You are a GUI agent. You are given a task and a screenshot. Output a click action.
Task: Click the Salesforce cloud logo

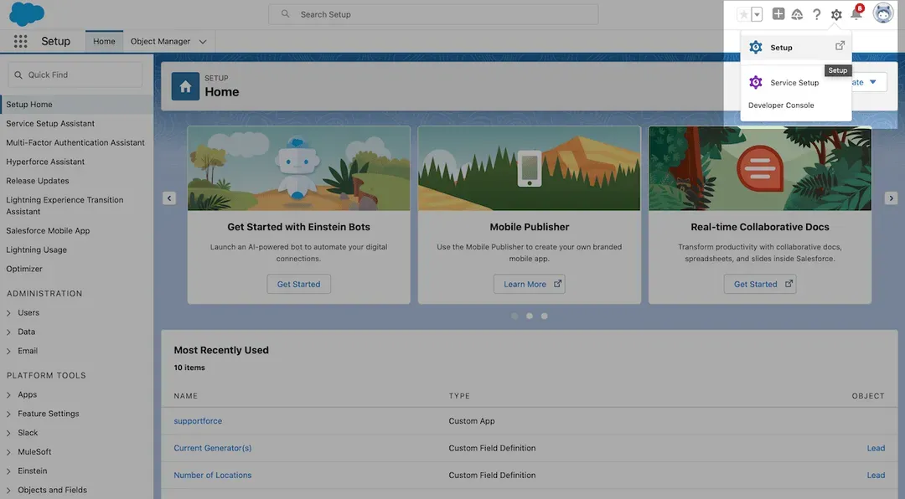[x=27, y=14]
